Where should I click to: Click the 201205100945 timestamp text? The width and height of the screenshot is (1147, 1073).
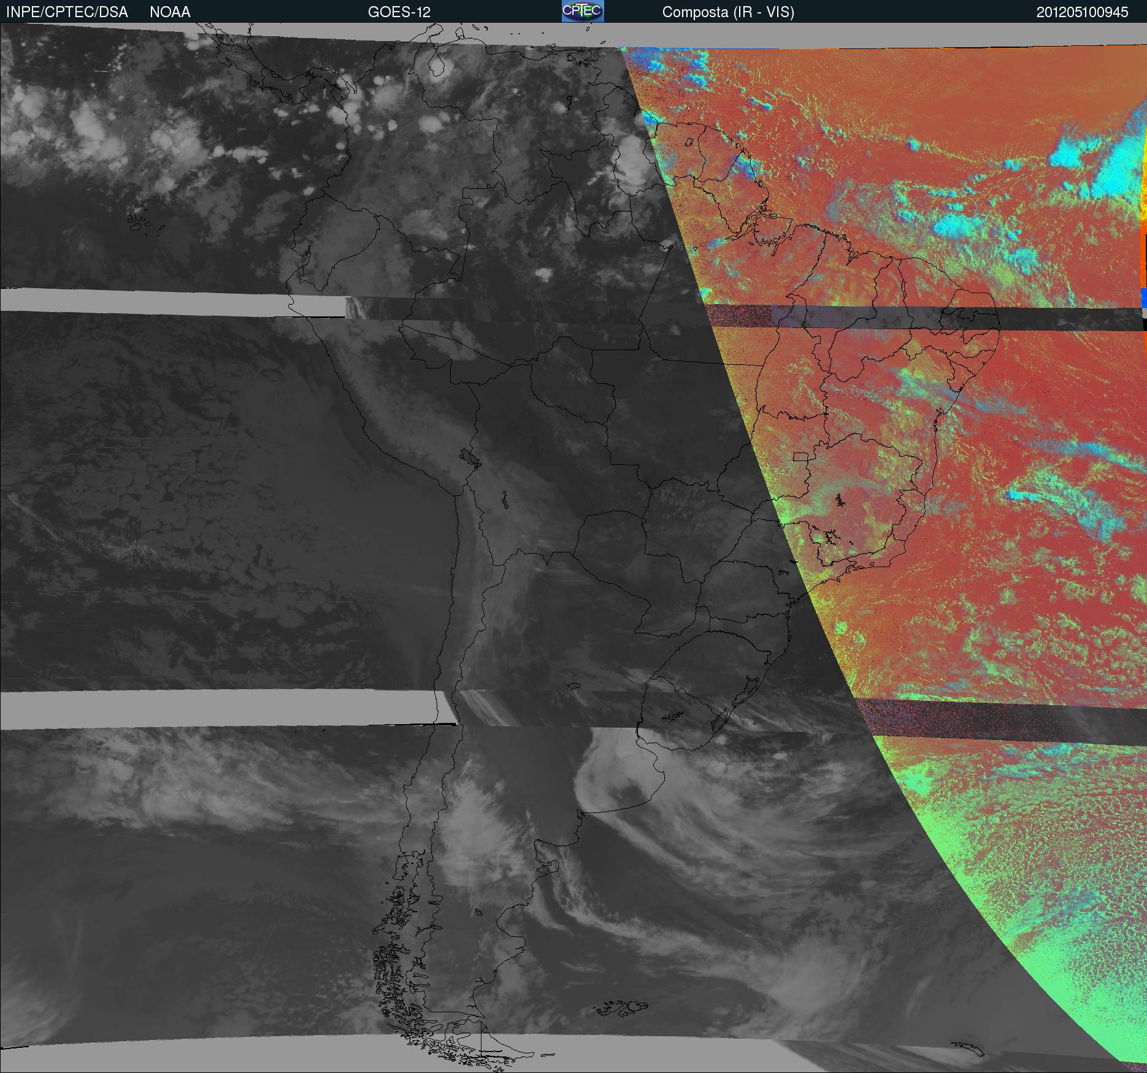pyautogui.click(x=1082, y=12)
